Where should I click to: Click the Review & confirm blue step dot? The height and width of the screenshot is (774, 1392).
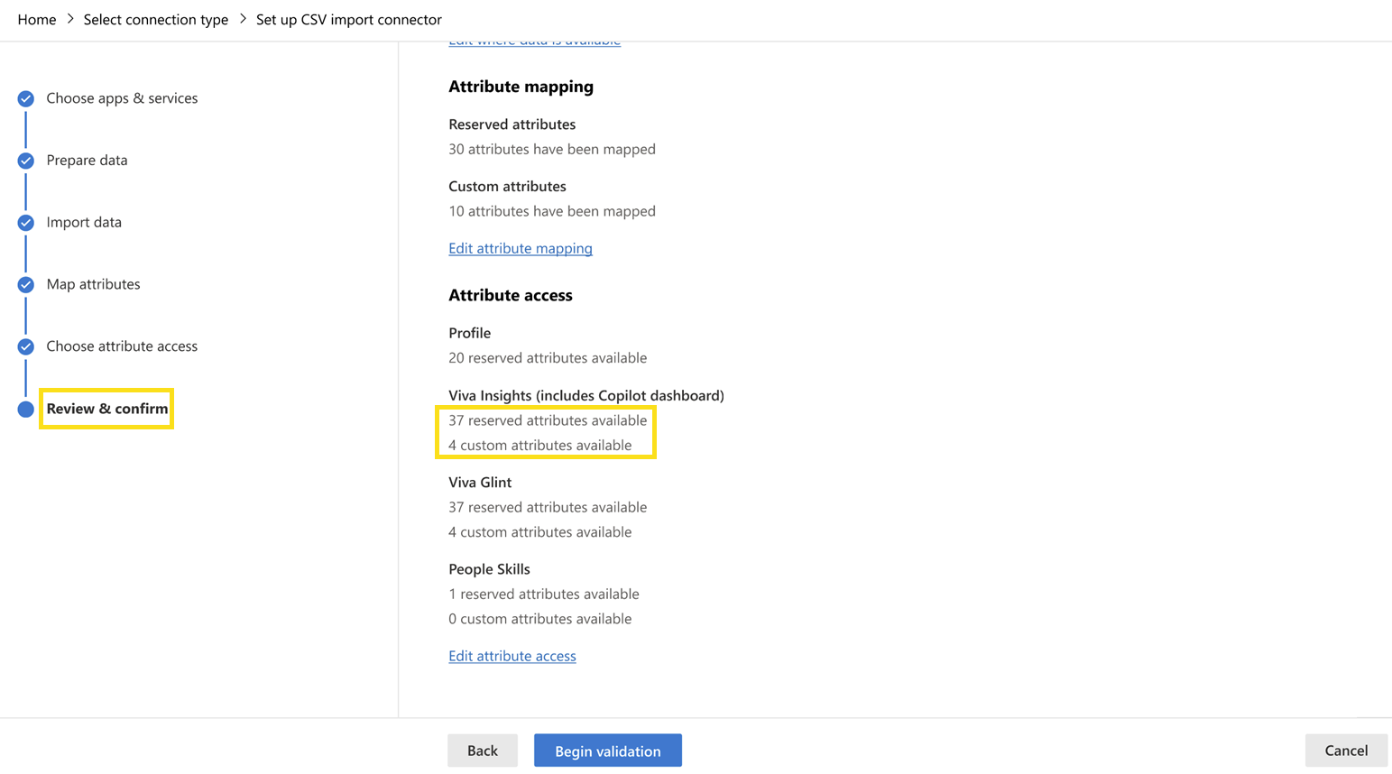tap(25, 408)
